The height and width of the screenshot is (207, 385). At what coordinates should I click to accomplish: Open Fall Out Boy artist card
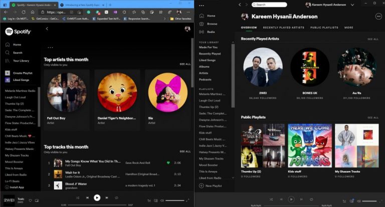click(67, 99)
